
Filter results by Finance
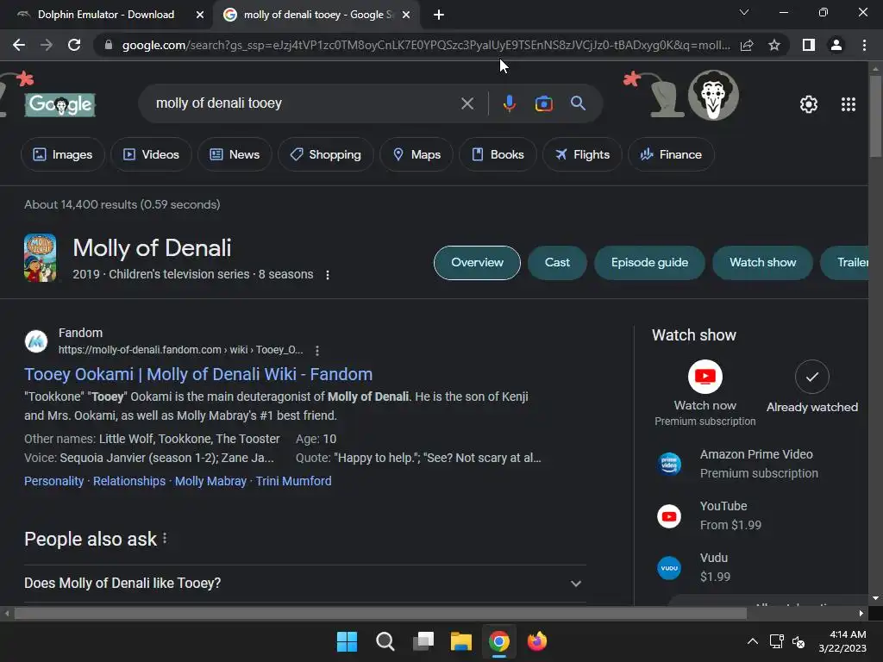[x=671, y=154]
